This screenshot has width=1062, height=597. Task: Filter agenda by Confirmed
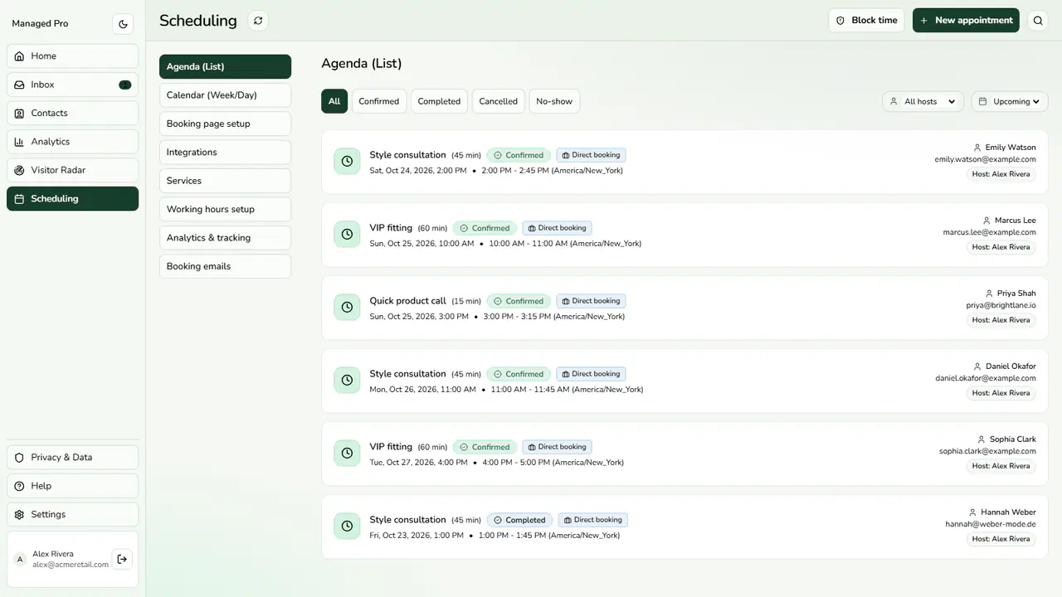click(379, 101)
